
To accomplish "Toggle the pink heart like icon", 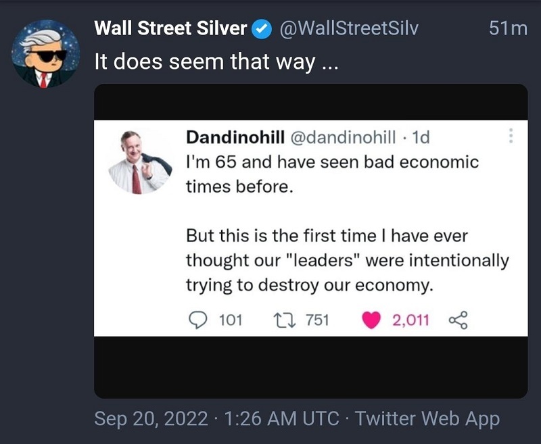I will coord(371,320).
